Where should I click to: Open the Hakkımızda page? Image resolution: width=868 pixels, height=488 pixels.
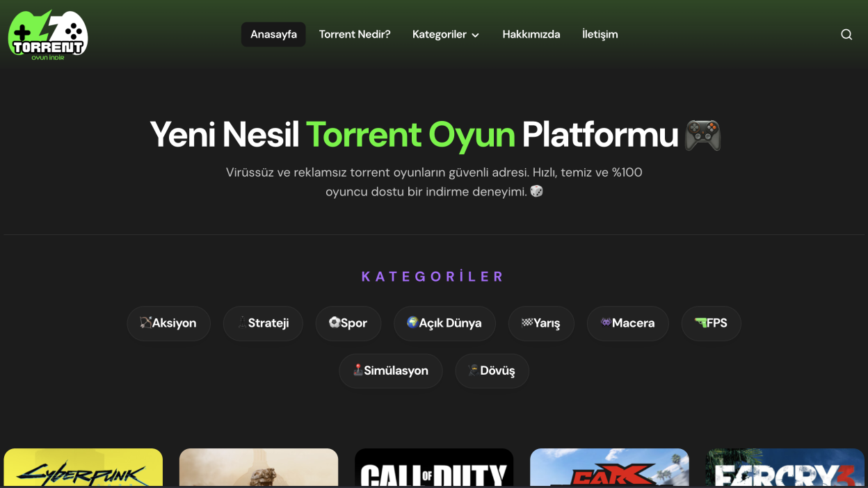(x=531, y=34)
